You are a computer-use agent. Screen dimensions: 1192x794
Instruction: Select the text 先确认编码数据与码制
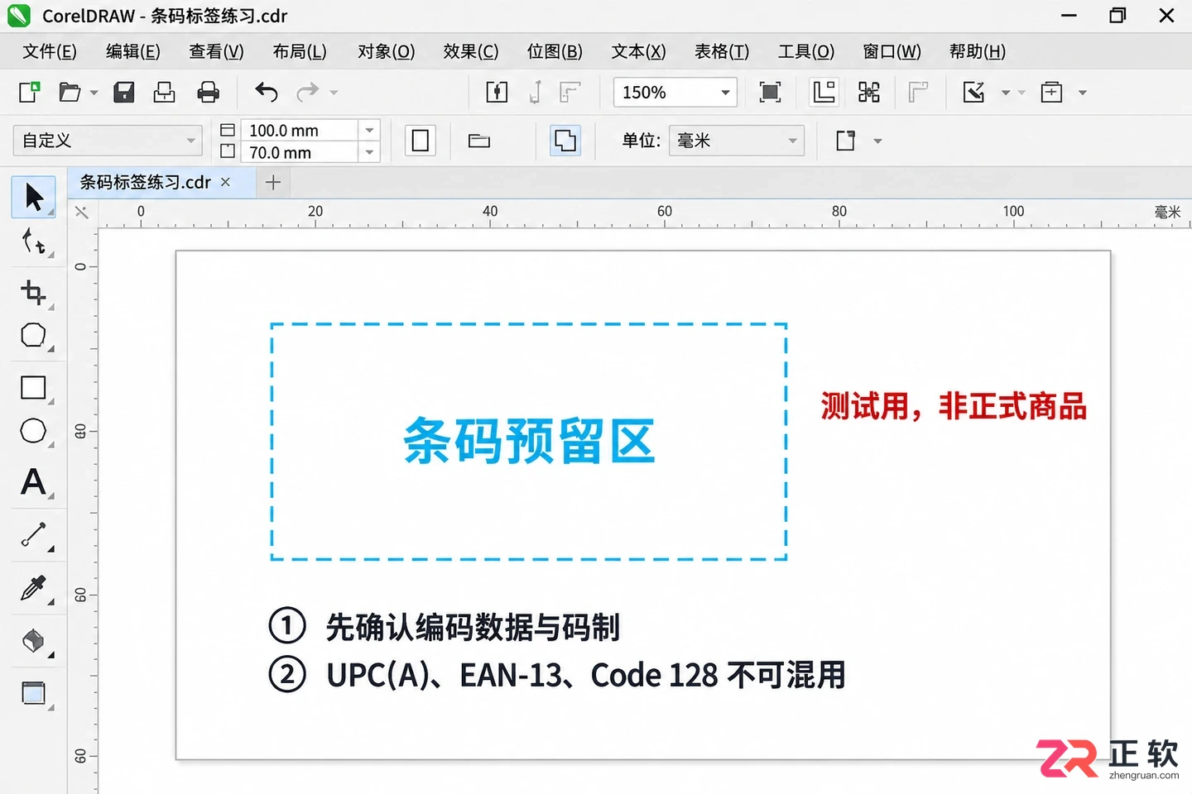[x=473, y=627]
